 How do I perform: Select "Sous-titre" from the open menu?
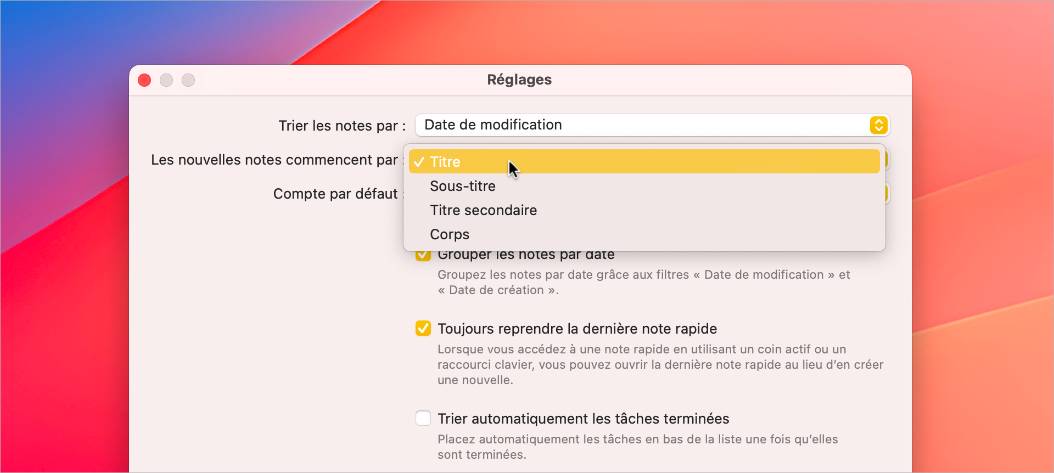[x=462, y=186]
